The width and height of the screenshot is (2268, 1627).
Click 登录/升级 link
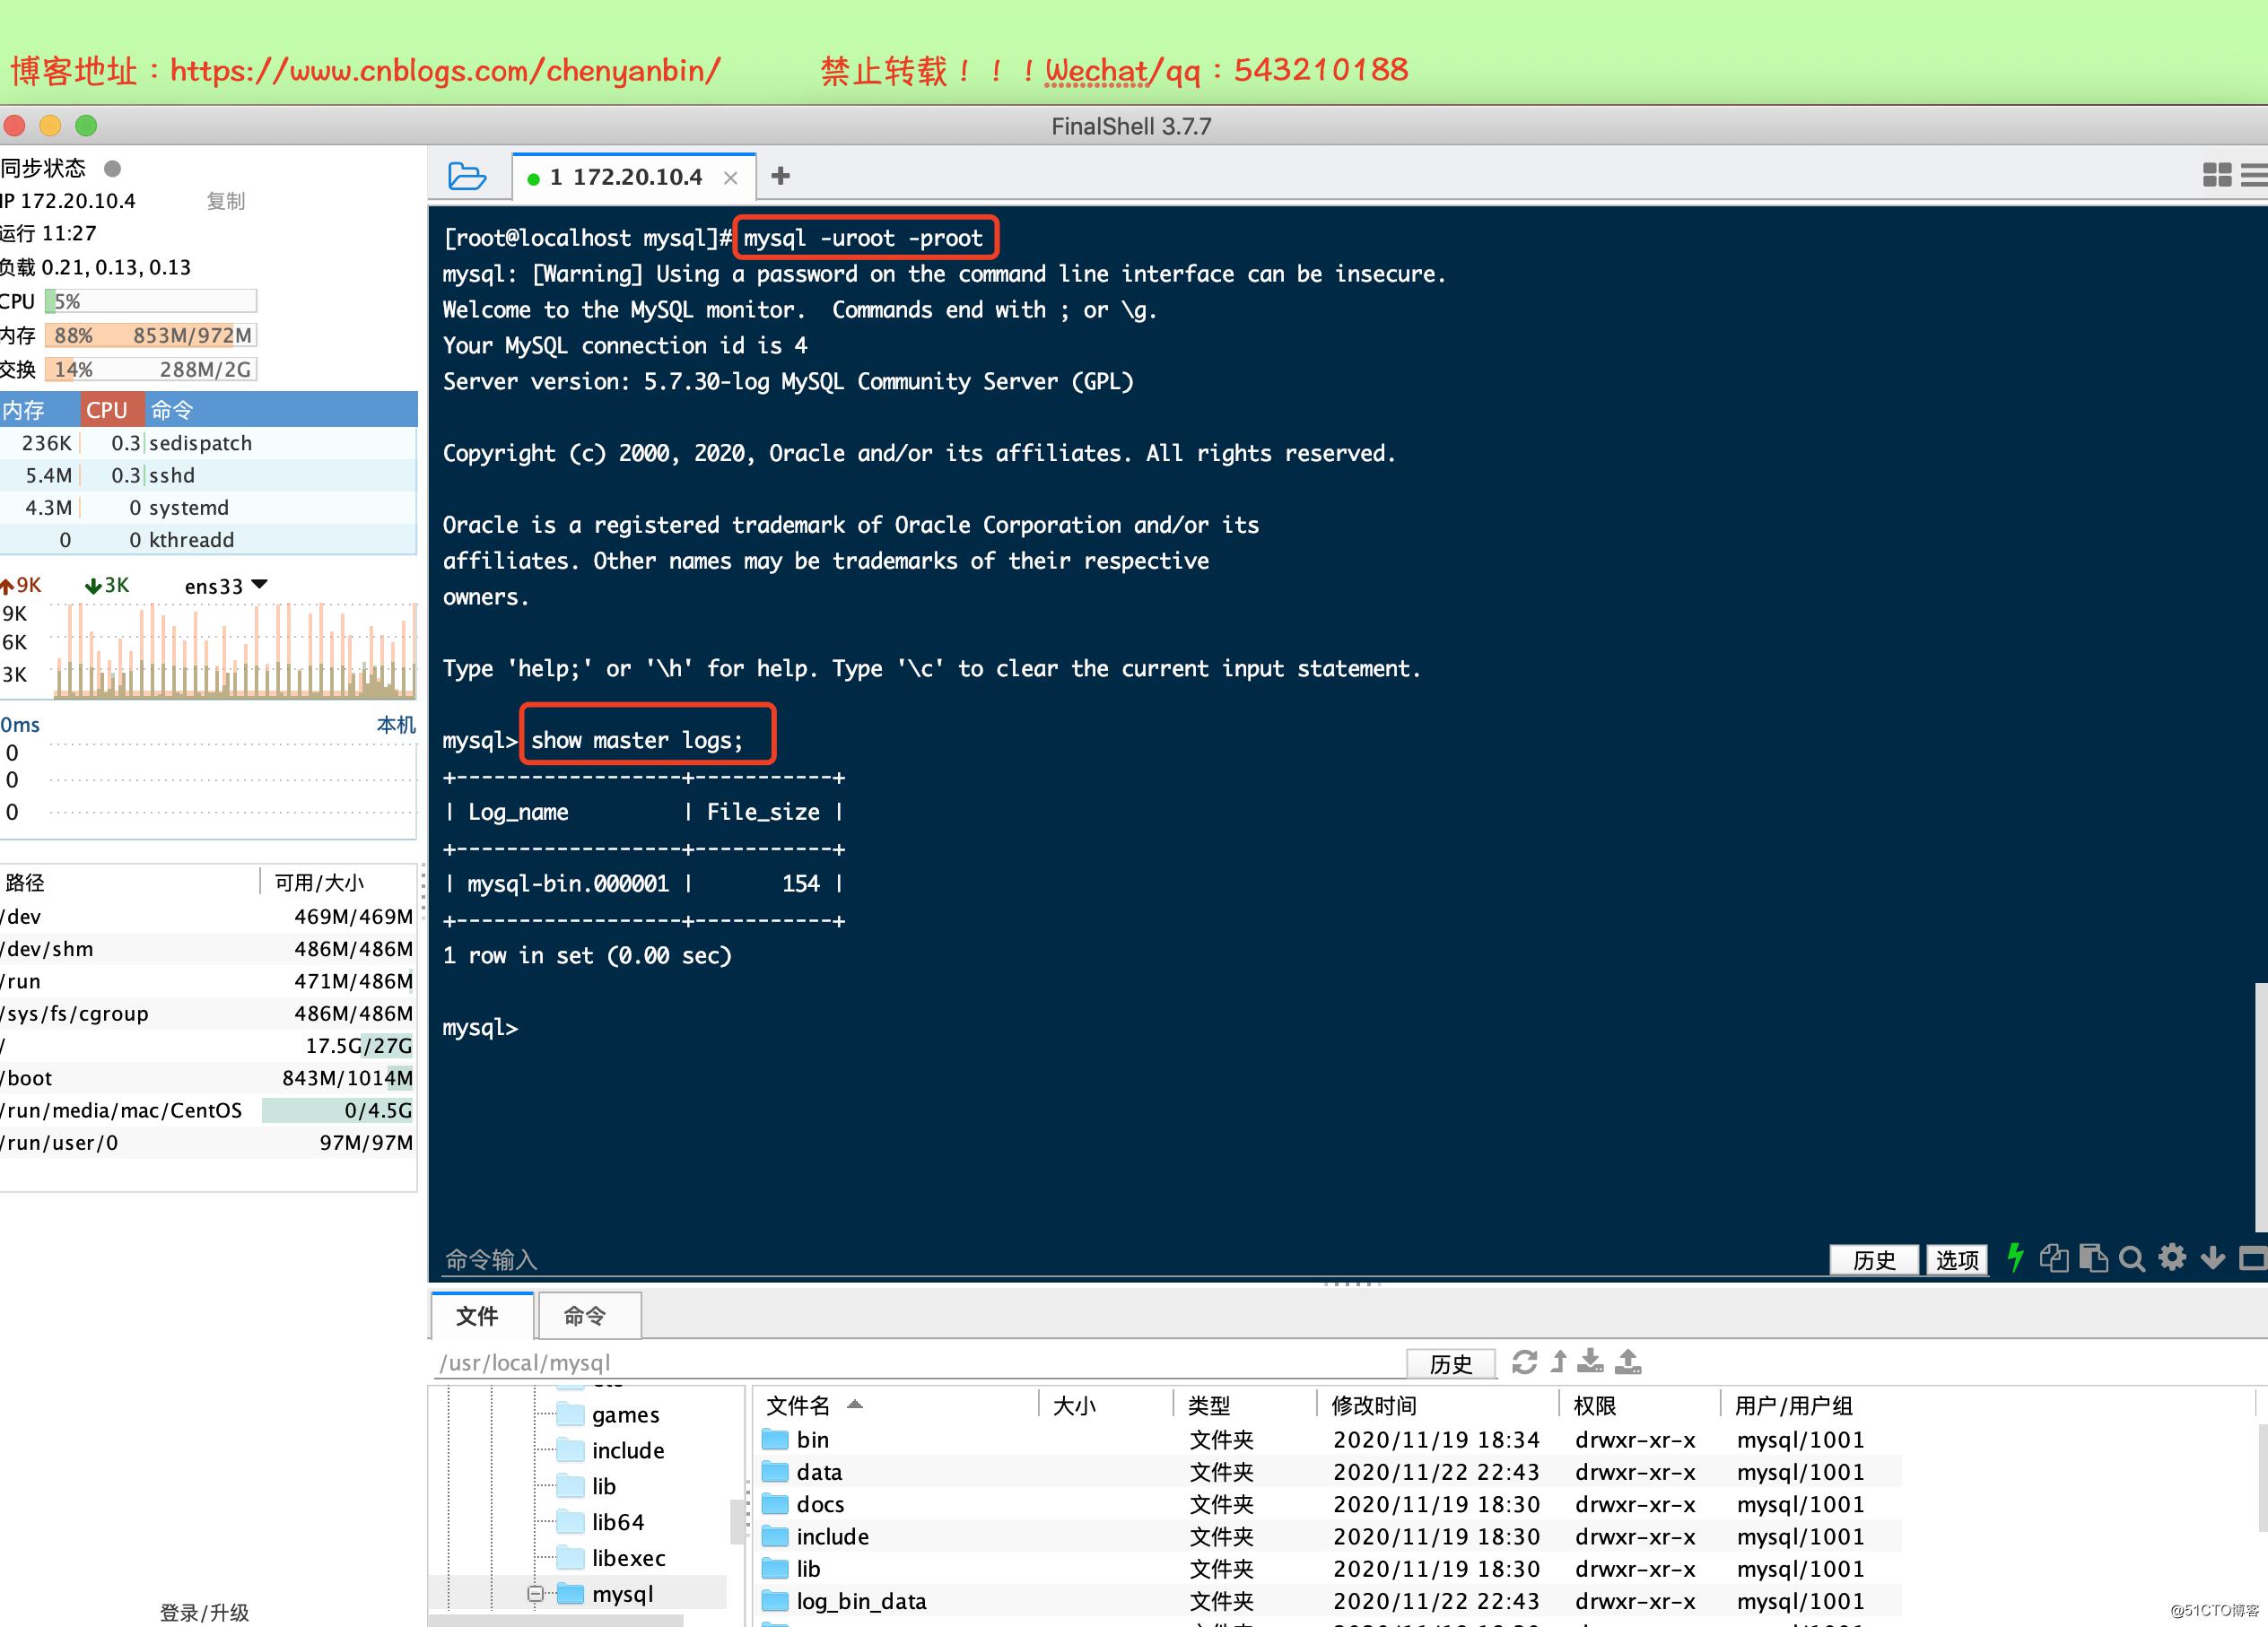(x=204, y=1612)
